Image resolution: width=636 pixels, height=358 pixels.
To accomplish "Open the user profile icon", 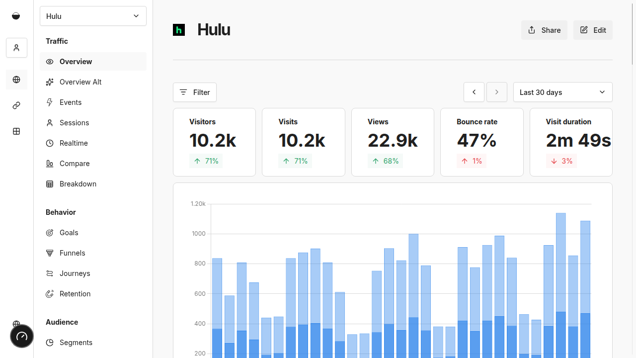I will (16, 48).
